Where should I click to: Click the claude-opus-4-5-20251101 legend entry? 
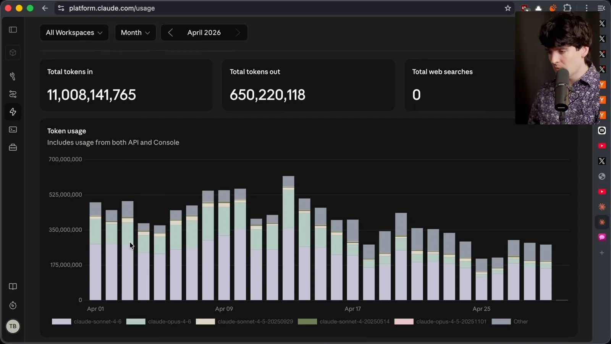440,321
